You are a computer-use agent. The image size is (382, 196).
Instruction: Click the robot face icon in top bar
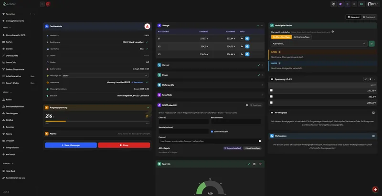tap(333, 4)
